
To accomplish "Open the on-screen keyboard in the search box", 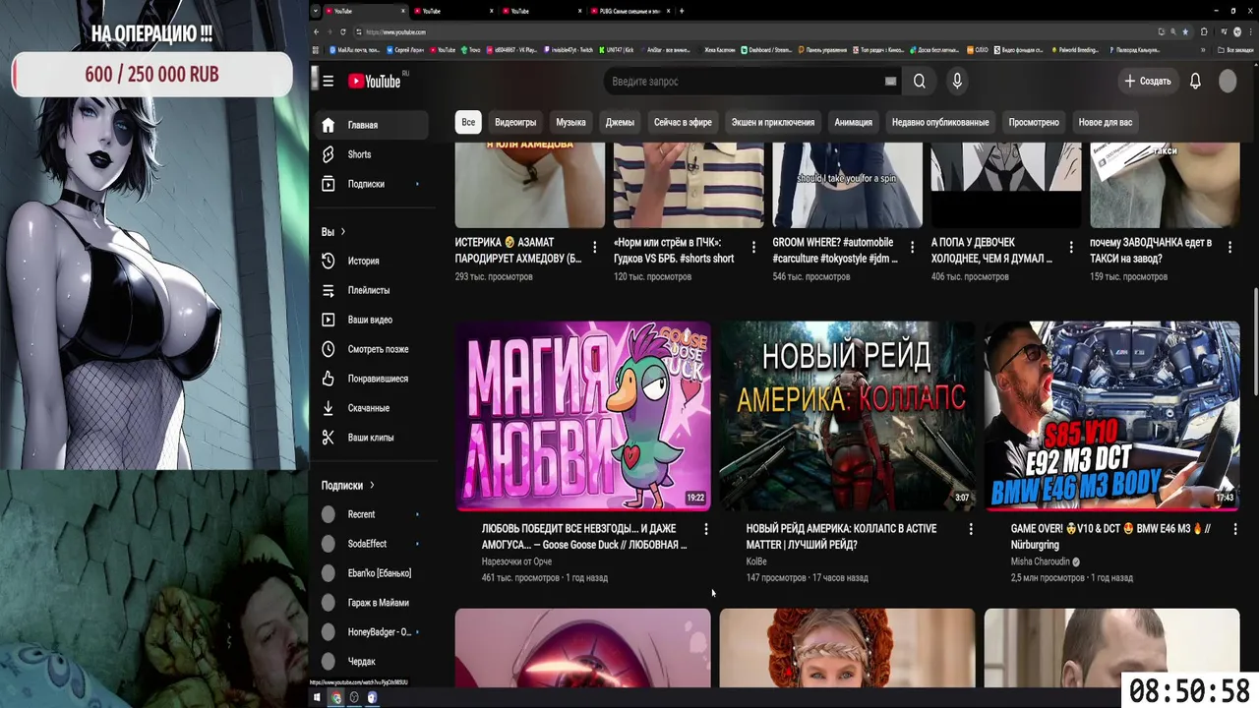I will coord(890,82).
